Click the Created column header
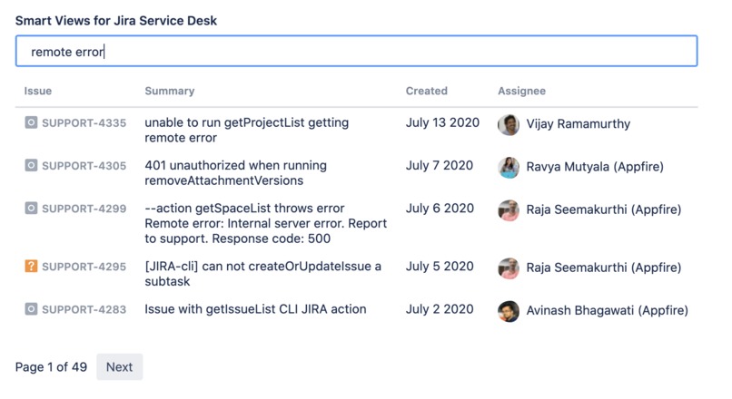Screen dimensions: 732x399 426,91
